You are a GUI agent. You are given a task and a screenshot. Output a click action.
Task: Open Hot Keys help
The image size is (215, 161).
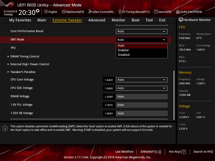click(x=177, y=152)
